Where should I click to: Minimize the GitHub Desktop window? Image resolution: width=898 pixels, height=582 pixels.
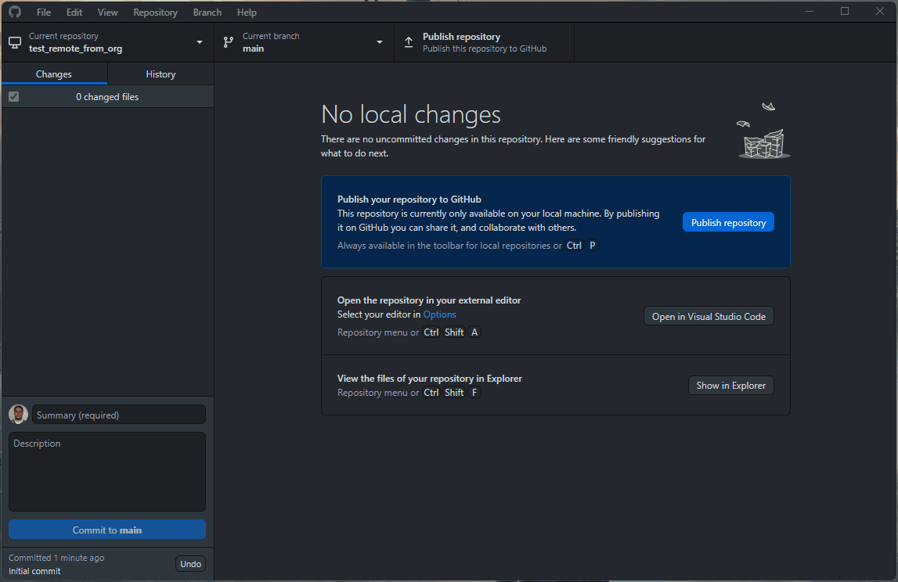(x=810, y=12)
